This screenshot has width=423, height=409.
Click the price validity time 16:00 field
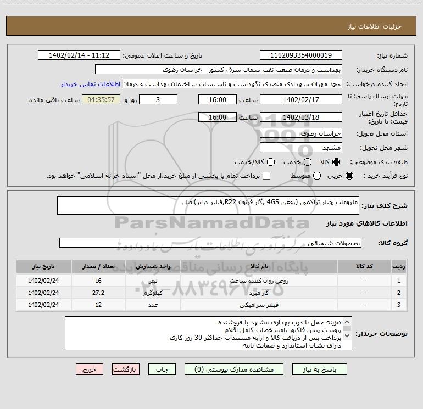click(218, 117)
